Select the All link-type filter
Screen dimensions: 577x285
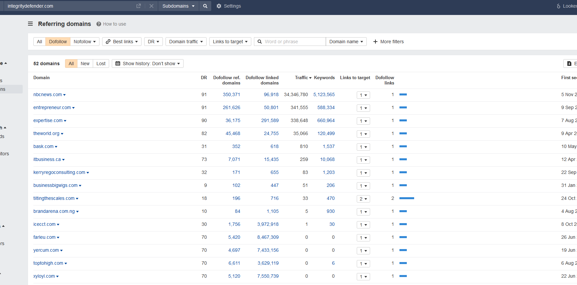[39, 42]
